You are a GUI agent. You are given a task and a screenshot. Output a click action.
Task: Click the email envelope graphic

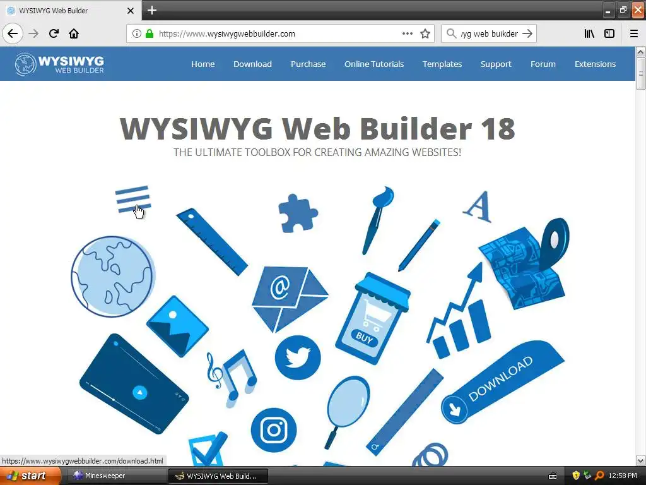pos(290,299)
